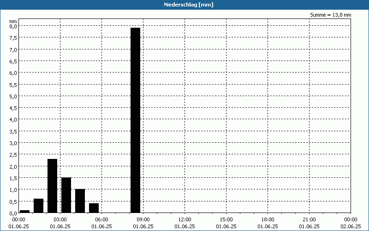Click the '15:00' time axis label

pos(226,220)
